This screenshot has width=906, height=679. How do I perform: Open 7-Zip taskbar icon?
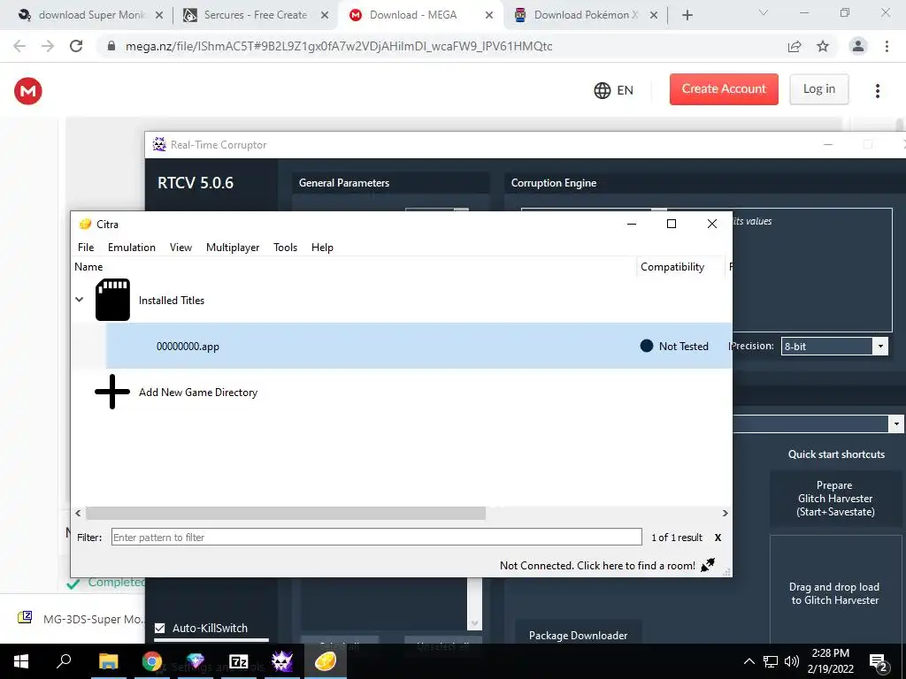tap(239, 661)
